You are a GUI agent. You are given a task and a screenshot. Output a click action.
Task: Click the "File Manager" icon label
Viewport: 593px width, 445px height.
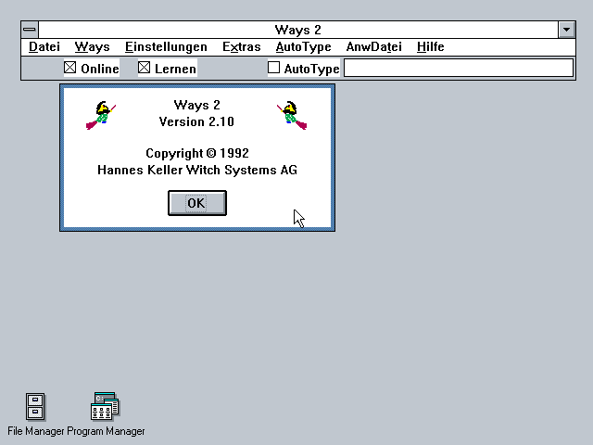36,431
